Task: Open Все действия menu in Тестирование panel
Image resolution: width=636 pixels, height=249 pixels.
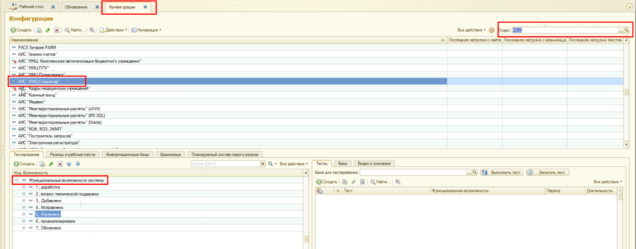Action: click(x=294, y=164)
